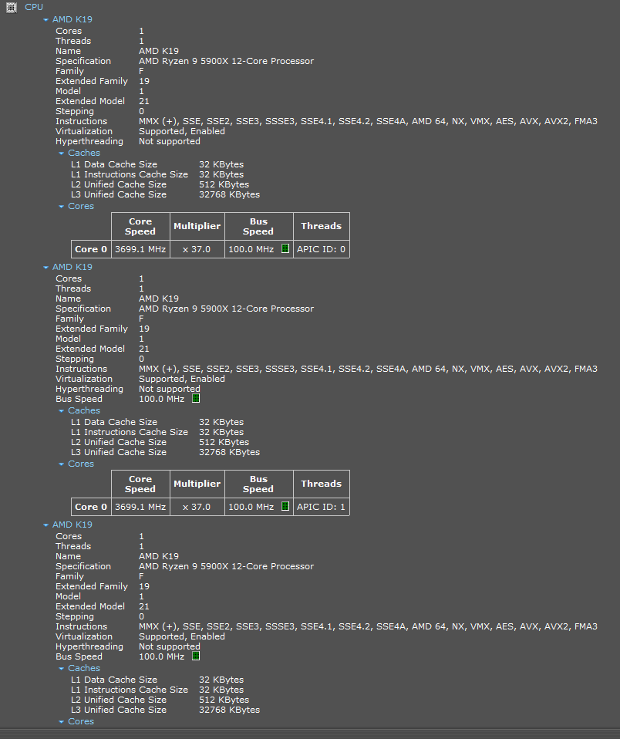Click second processor's Extended Family 19 value
Viewport: 620px width, 739px height.
[144, 329]
